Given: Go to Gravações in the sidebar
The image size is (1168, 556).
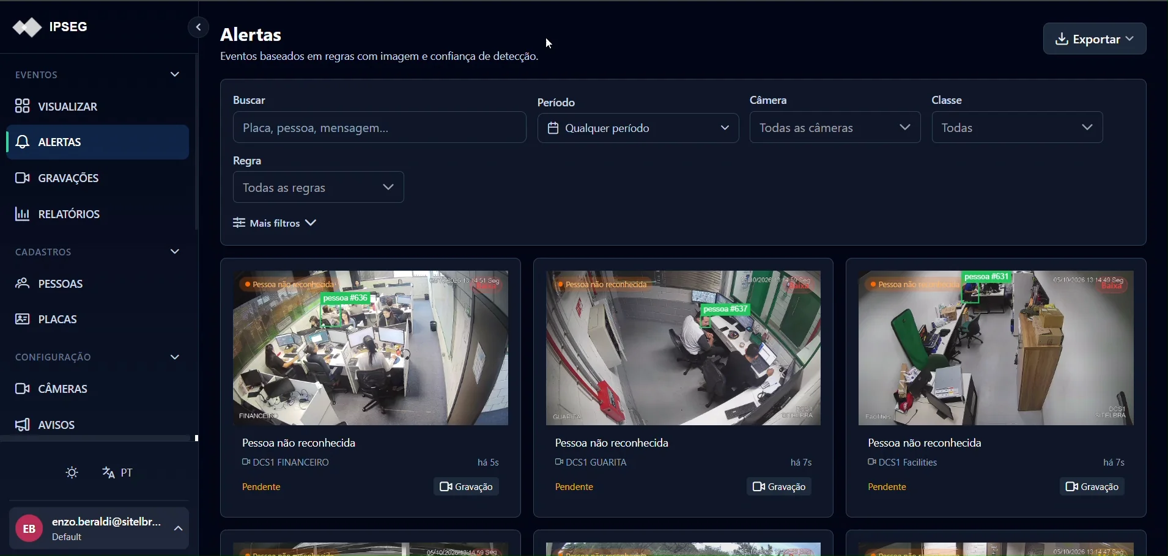Looking at the screenshot, I should [97, 178].
